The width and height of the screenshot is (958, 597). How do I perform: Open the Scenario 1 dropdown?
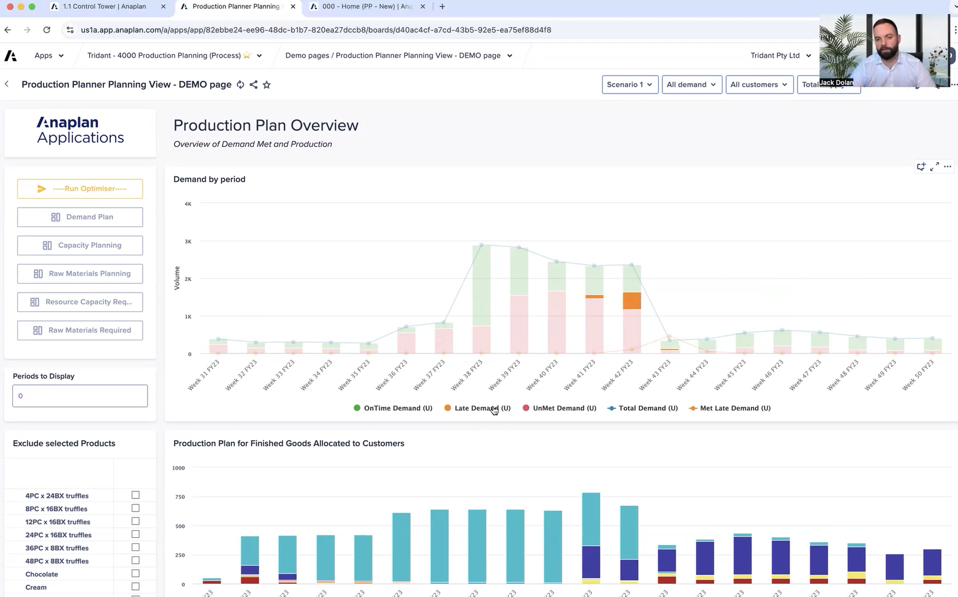pyautogui.click(x=630, y=84)
